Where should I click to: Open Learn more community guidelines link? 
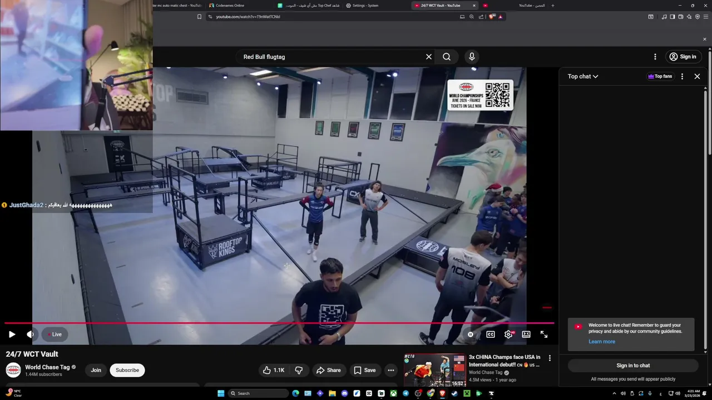(x=602, y=342)
